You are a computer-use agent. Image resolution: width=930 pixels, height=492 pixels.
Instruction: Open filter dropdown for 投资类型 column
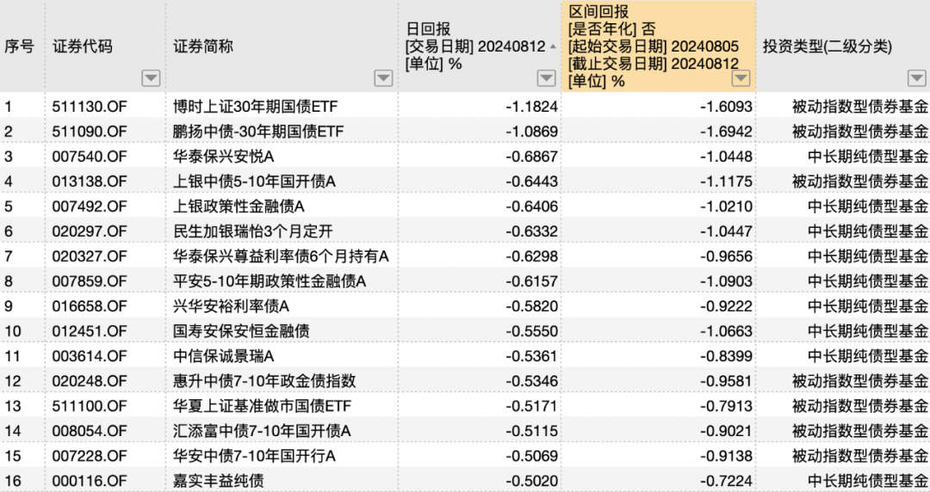click(x=916, y=78)
